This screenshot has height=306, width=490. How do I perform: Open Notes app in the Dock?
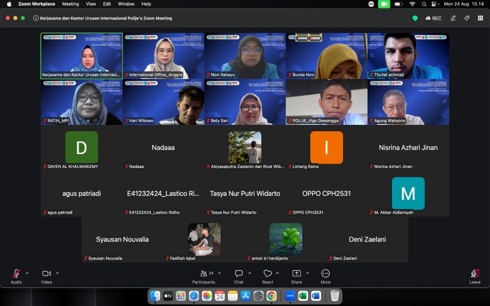click(x=232, y=295)
